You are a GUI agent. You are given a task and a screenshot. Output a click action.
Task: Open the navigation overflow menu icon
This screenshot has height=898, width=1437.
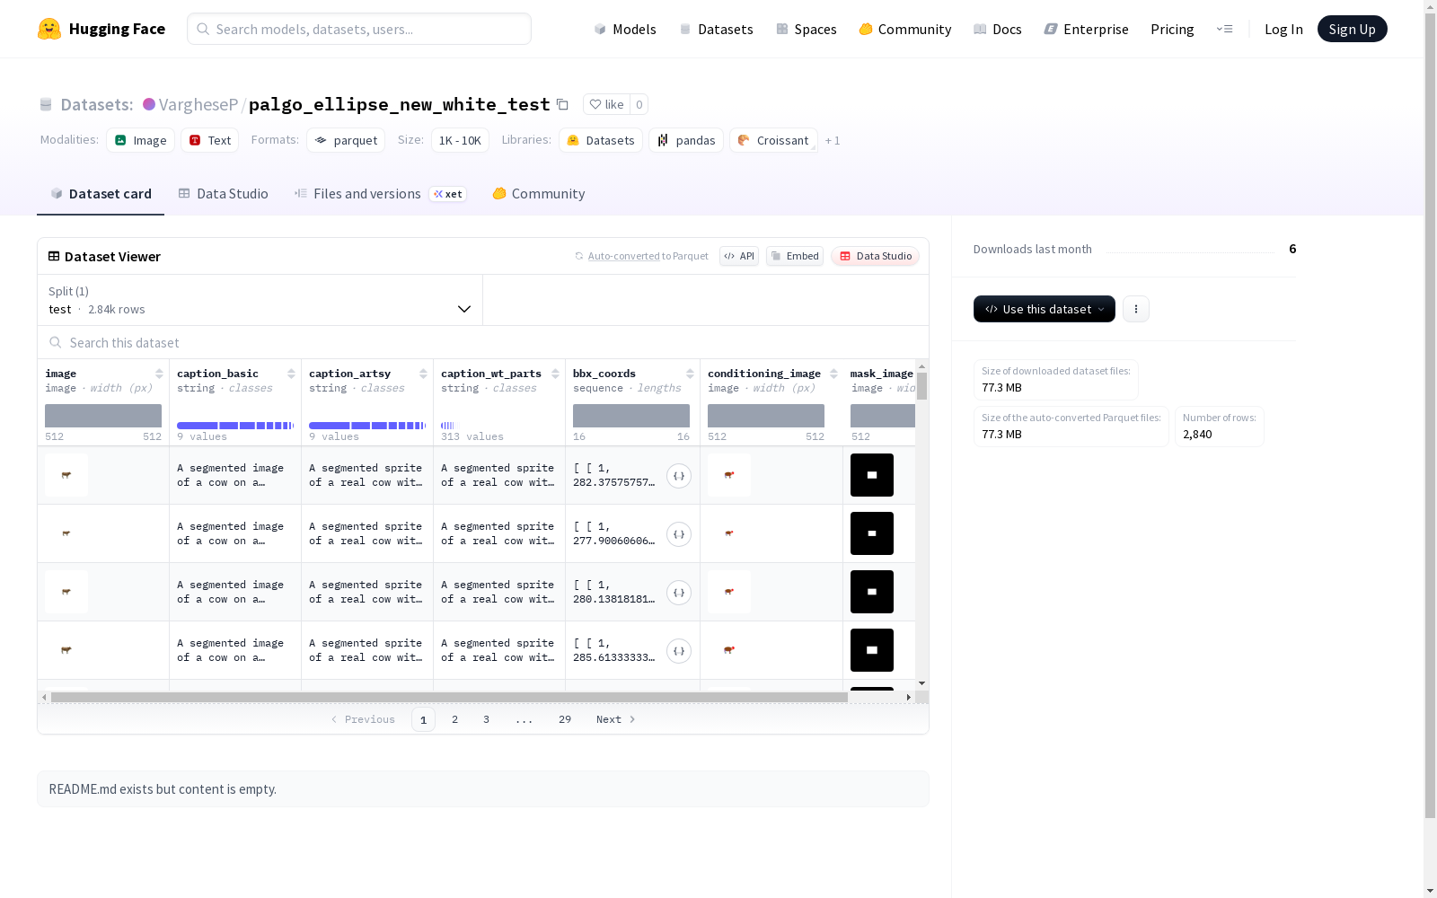coord(1224,29)
